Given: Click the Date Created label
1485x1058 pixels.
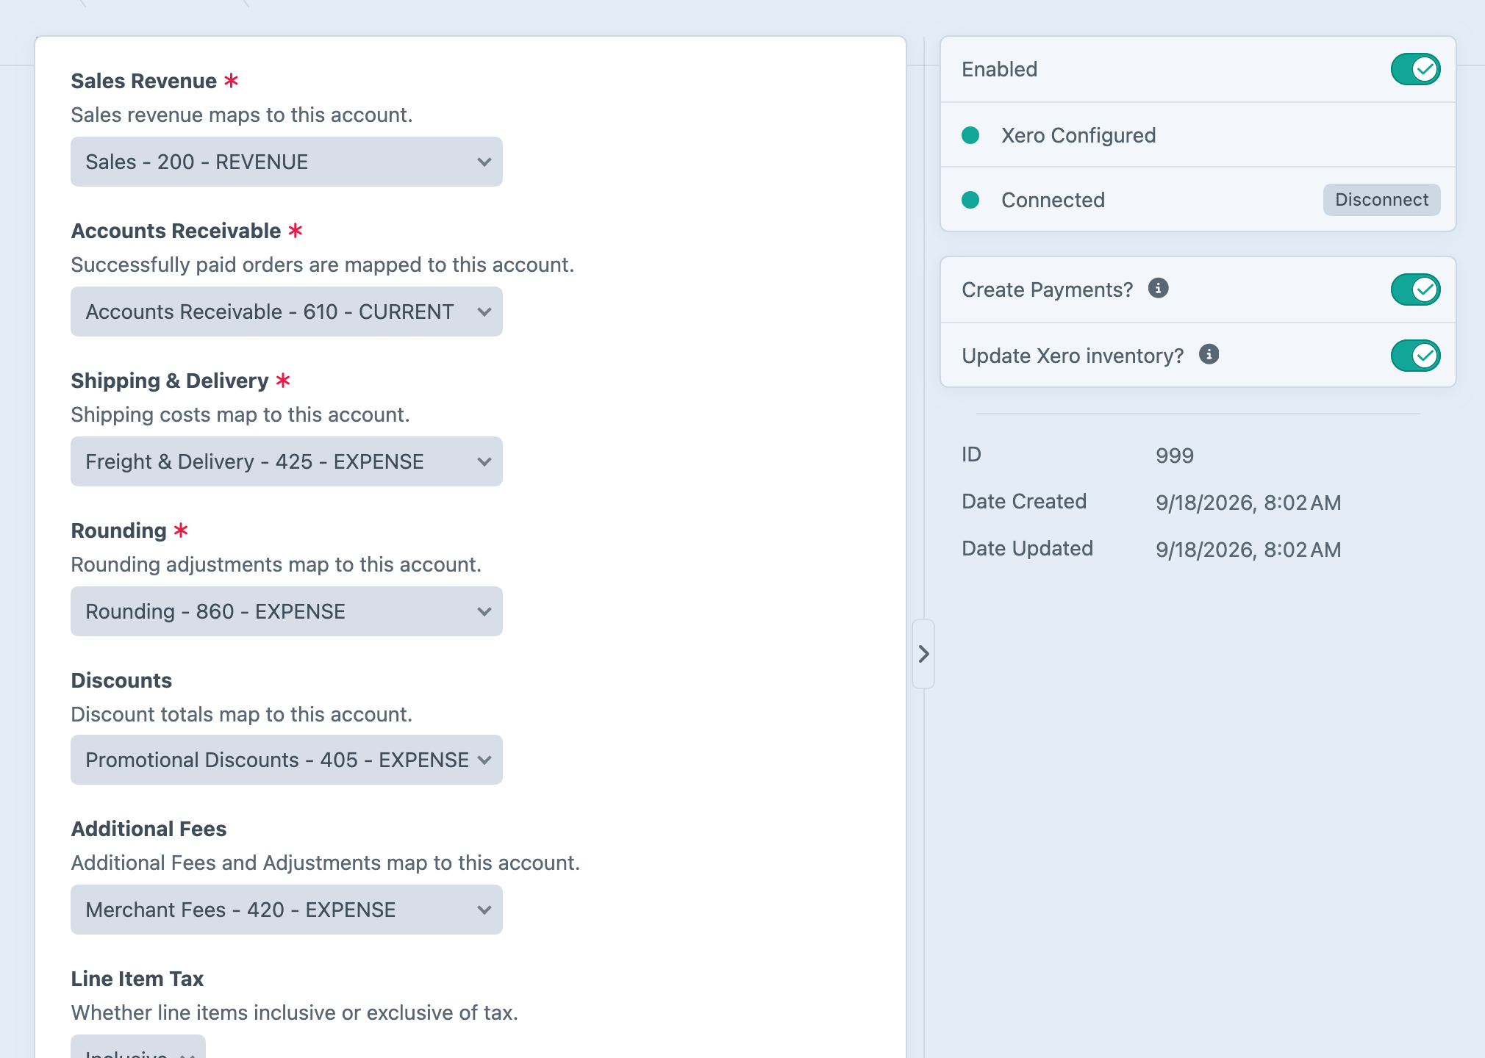Looking at the screenshot, I should coord(1024,501).
